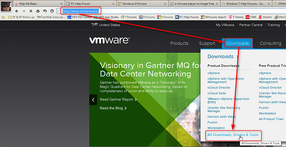
Task: Click vCenter Site Recovery Manager under Product Downloads
Action: point(224,109)
